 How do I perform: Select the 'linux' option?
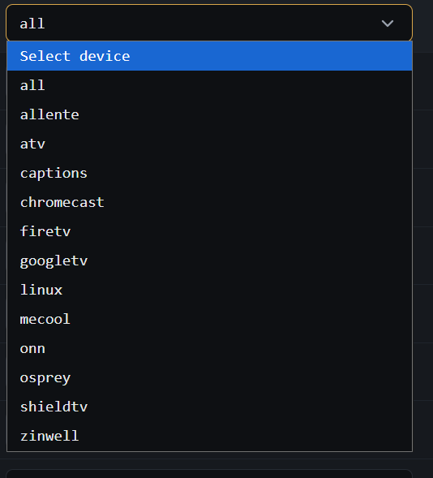pyautogui.click(x=209, y=290)
